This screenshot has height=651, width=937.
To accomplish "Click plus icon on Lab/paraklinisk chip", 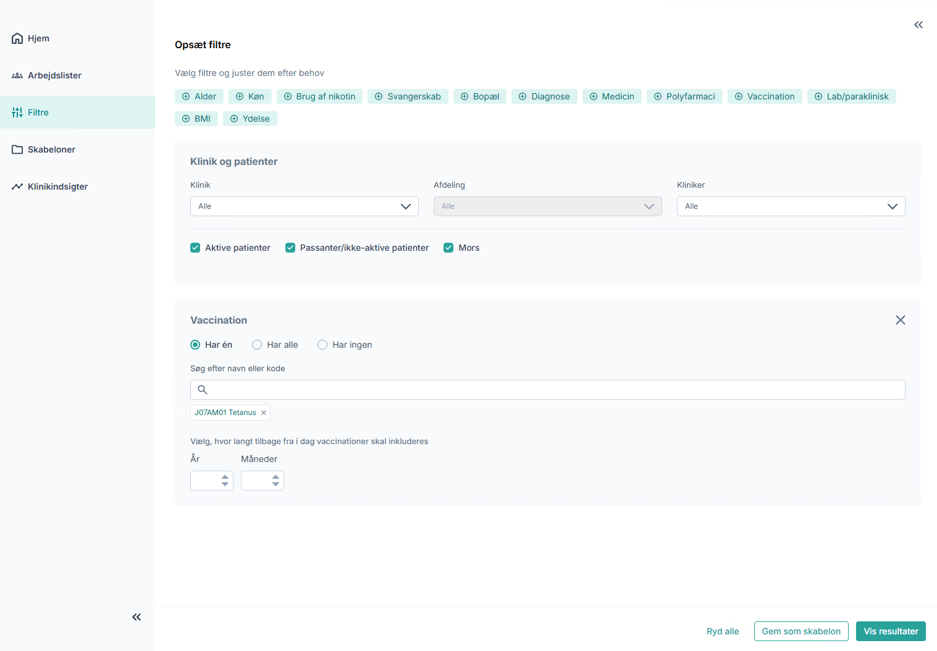I will pyautogui.click(x=818, y=96).
